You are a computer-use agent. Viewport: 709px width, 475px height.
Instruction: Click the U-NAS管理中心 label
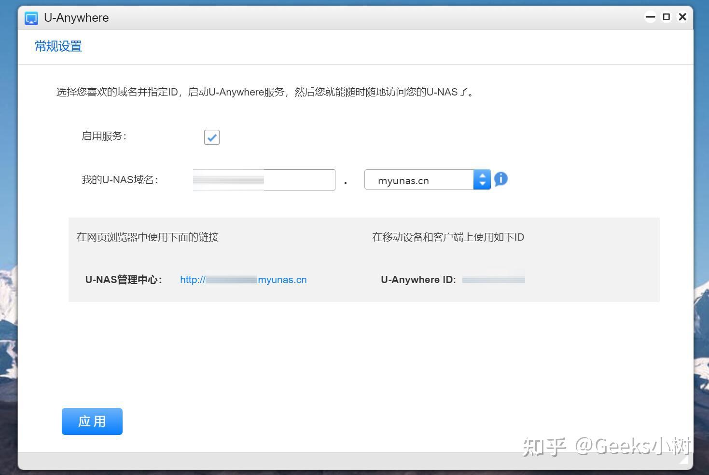point(124,280)
